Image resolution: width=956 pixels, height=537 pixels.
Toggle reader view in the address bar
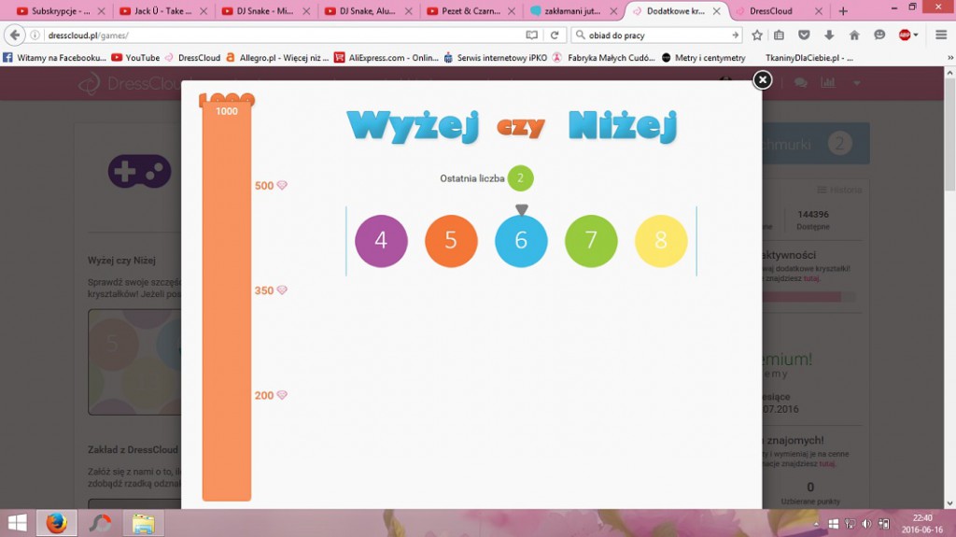531,35
